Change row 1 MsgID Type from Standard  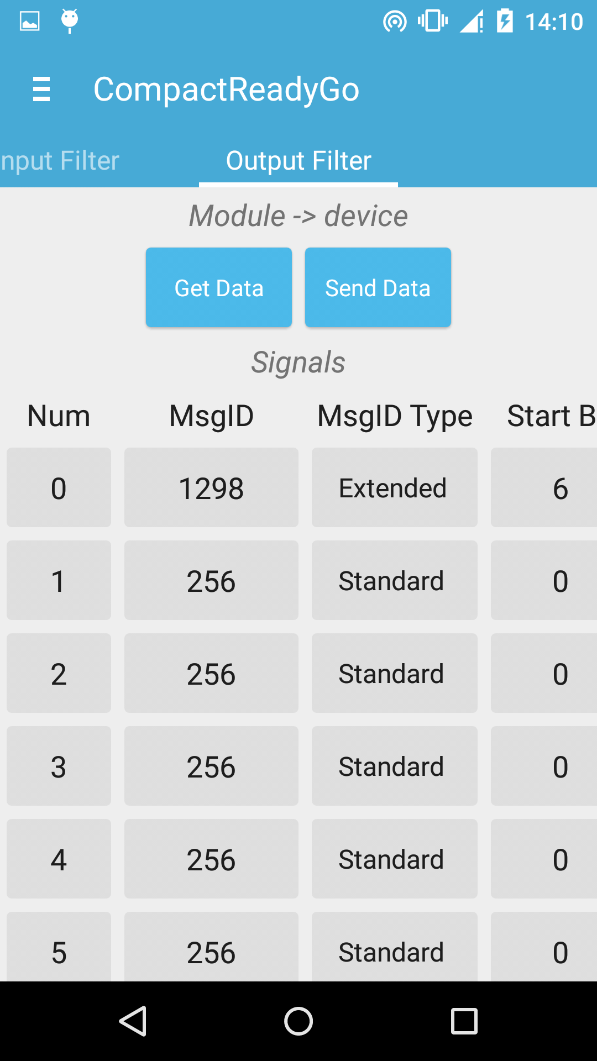(395, 580)
